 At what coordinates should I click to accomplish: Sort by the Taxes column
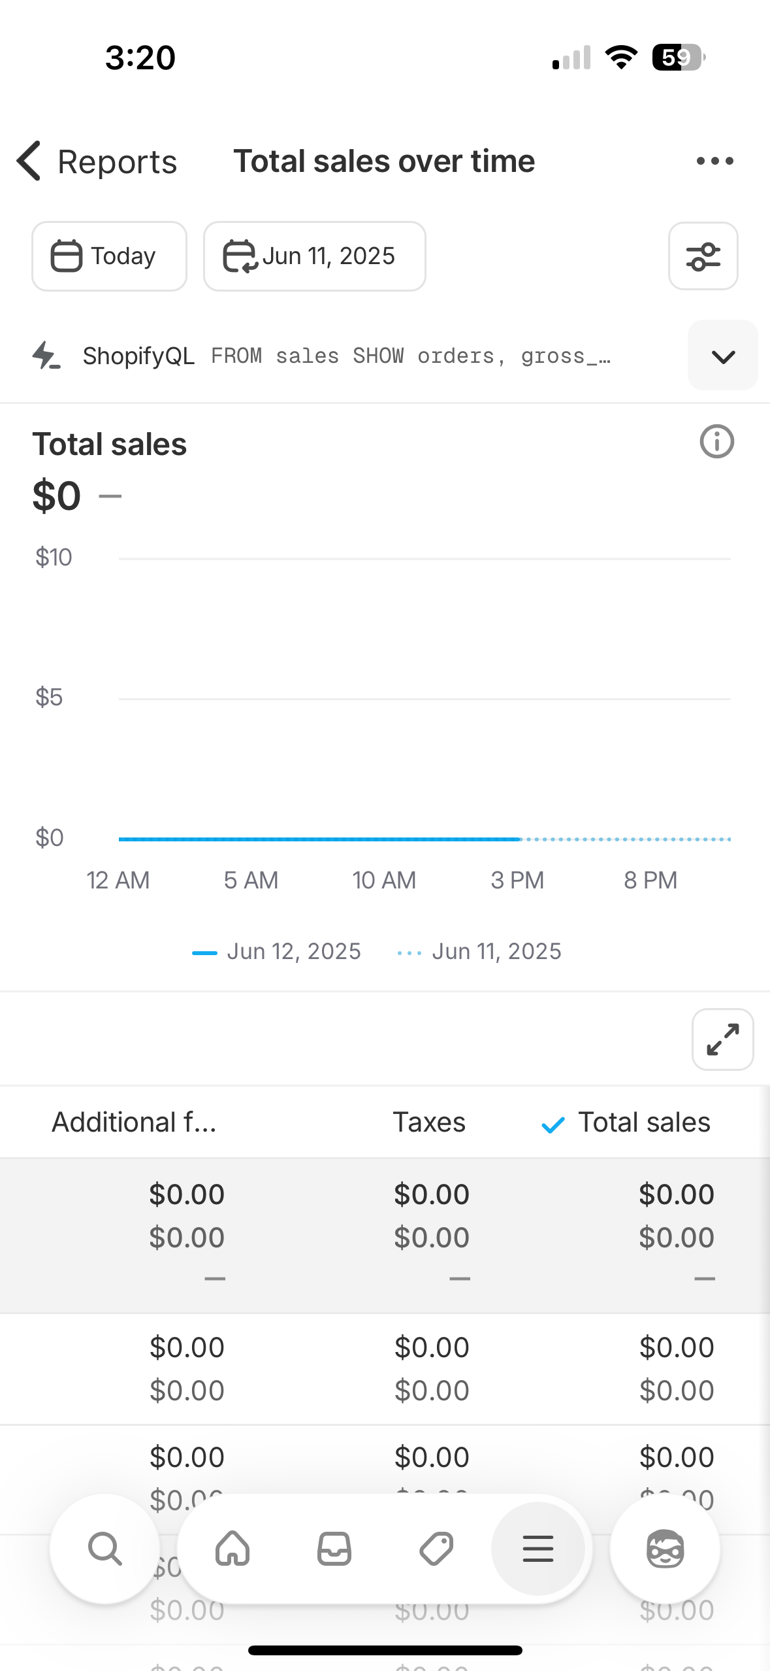click(429, 1122)
